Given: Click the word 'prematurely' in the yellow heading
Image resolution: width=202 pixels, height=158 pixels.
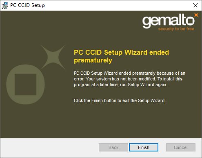Looking at the screenshot, I should [x=93, y=60].
